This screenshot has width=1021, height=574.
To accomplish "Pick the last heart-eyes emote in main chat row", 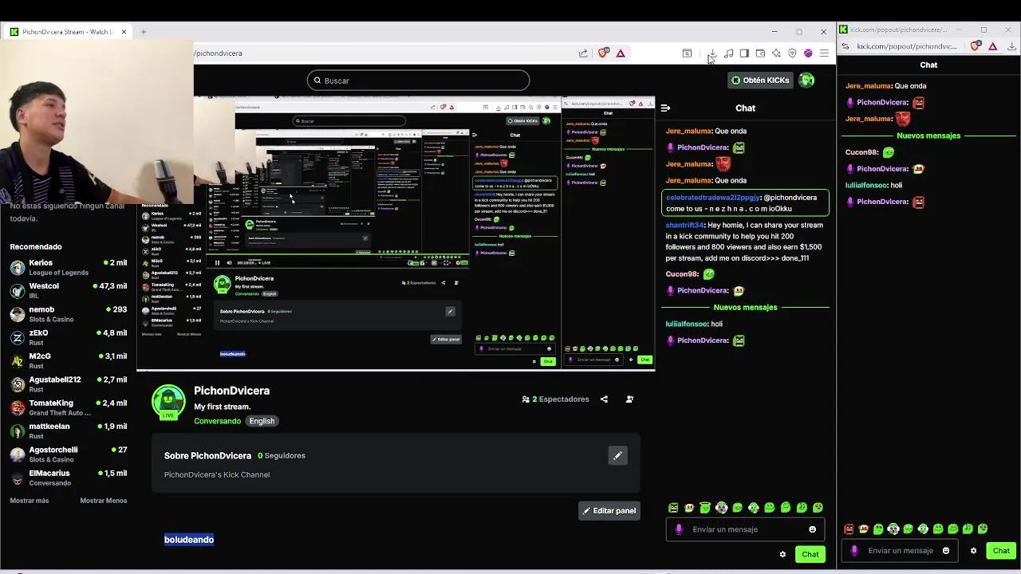I will click(x=818, y=507).
